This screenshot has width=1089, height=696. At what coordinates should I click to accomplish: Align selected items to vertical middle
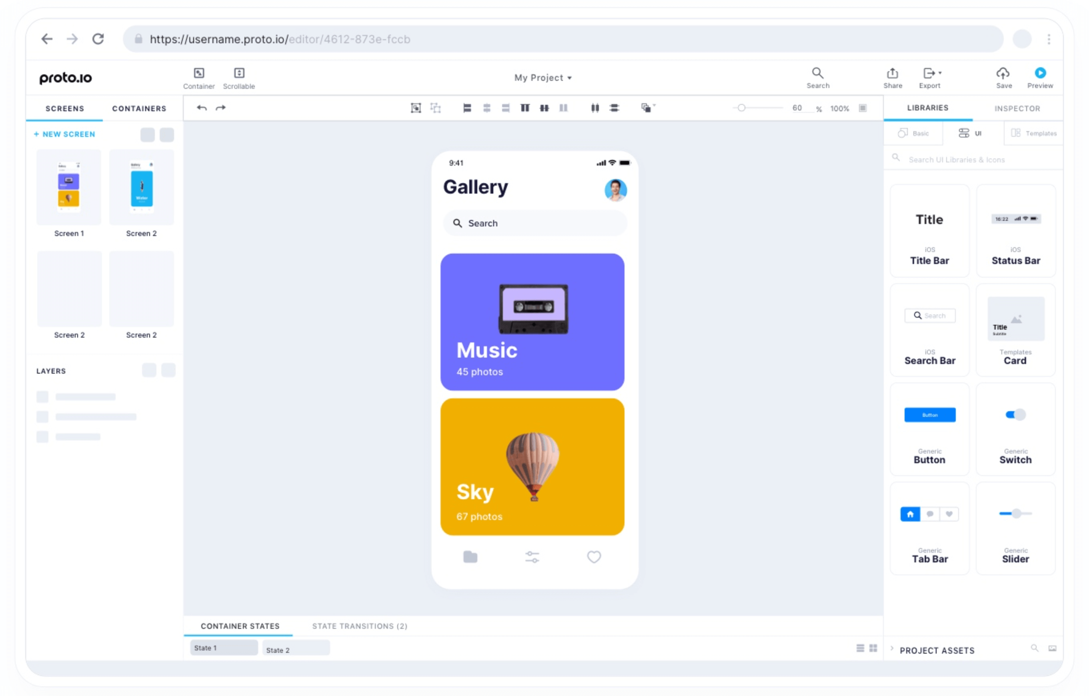544,108
